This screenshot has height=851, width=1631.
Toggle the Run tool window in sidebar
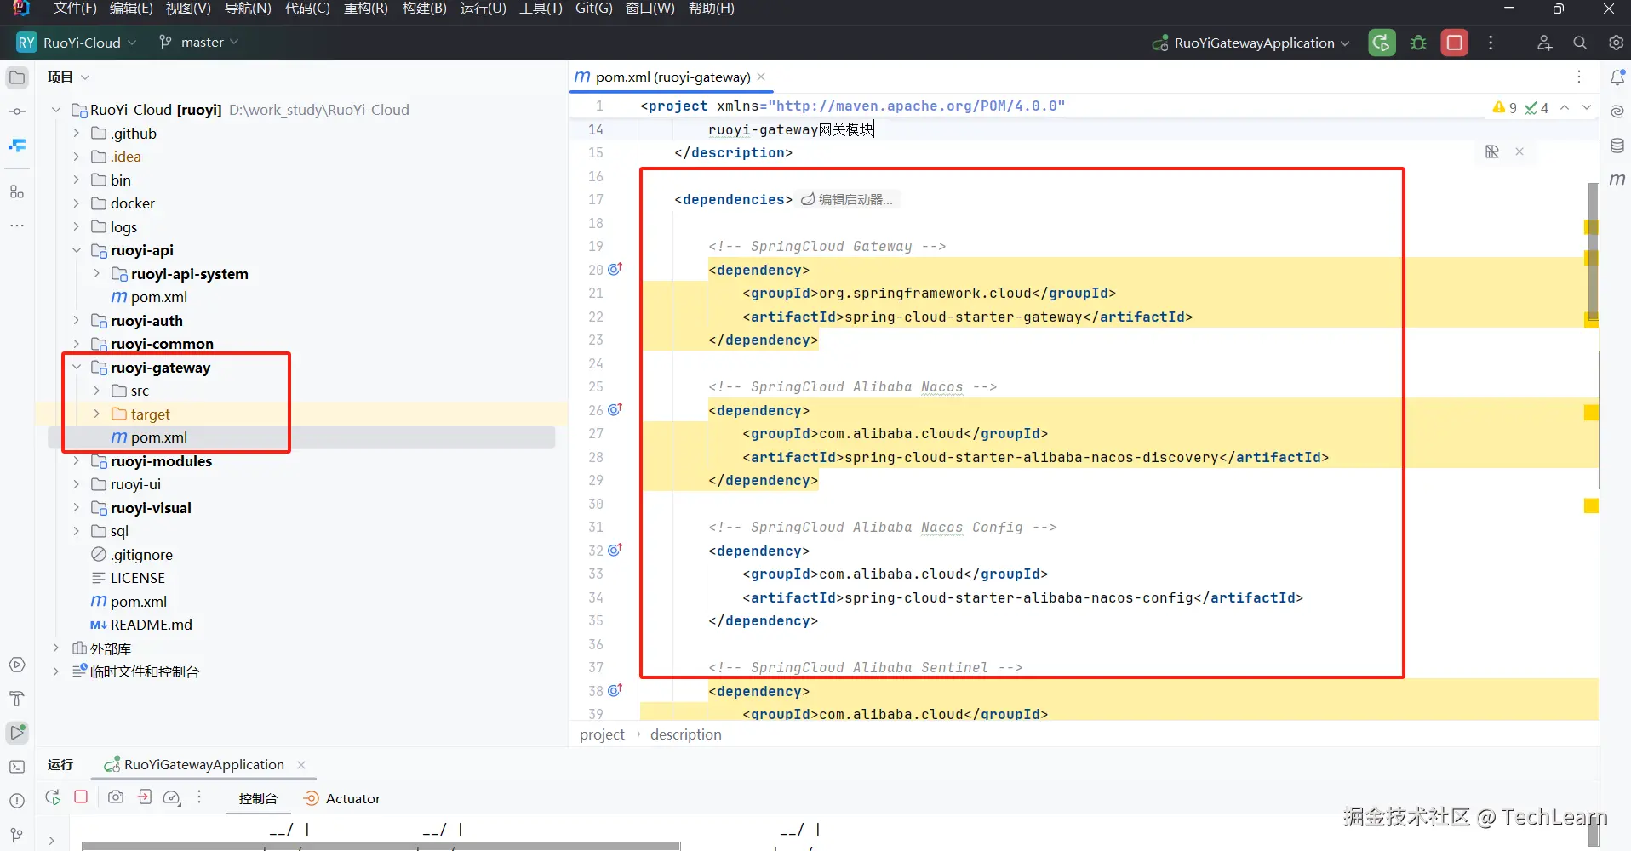[17, 732]
